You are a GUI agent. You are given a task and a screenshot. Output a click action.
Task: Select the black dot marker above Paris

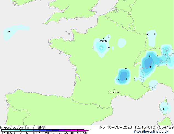coord(104,38)
